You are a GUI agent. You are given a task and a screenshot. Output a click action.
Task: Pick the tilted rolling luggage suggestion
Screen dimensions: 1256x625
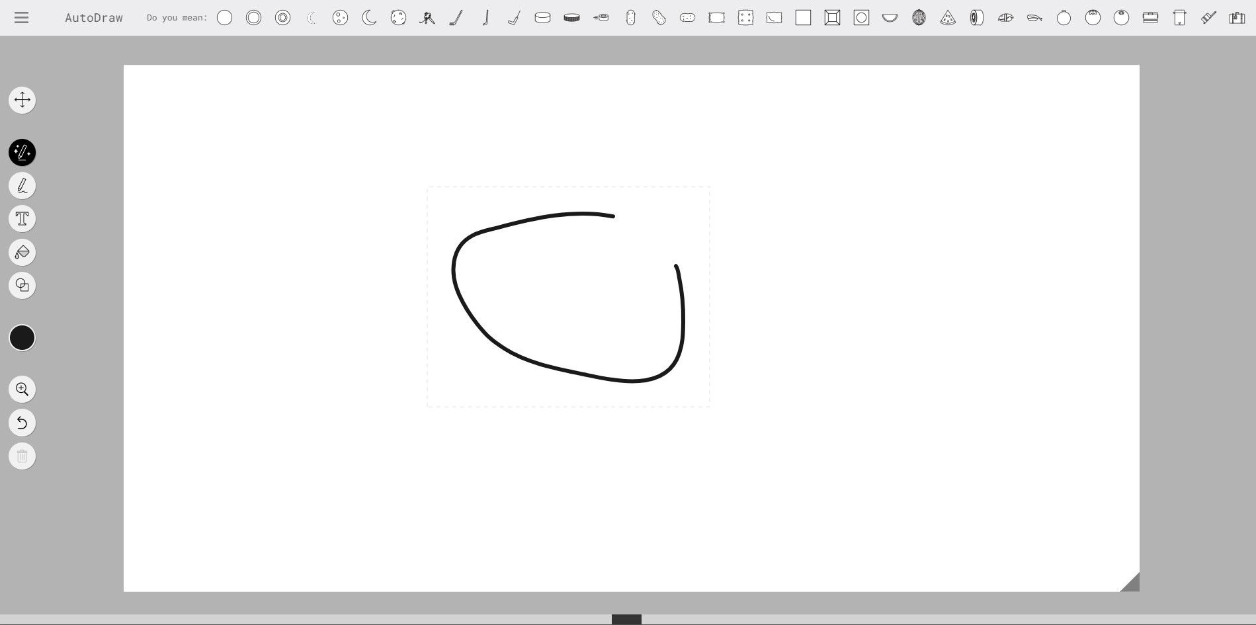click(1208, 18)
